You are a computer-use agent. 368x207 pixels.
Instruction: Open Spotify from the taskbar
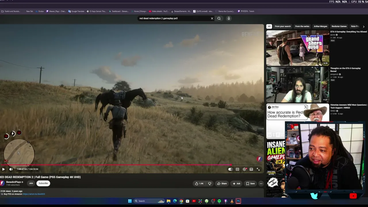219,201
